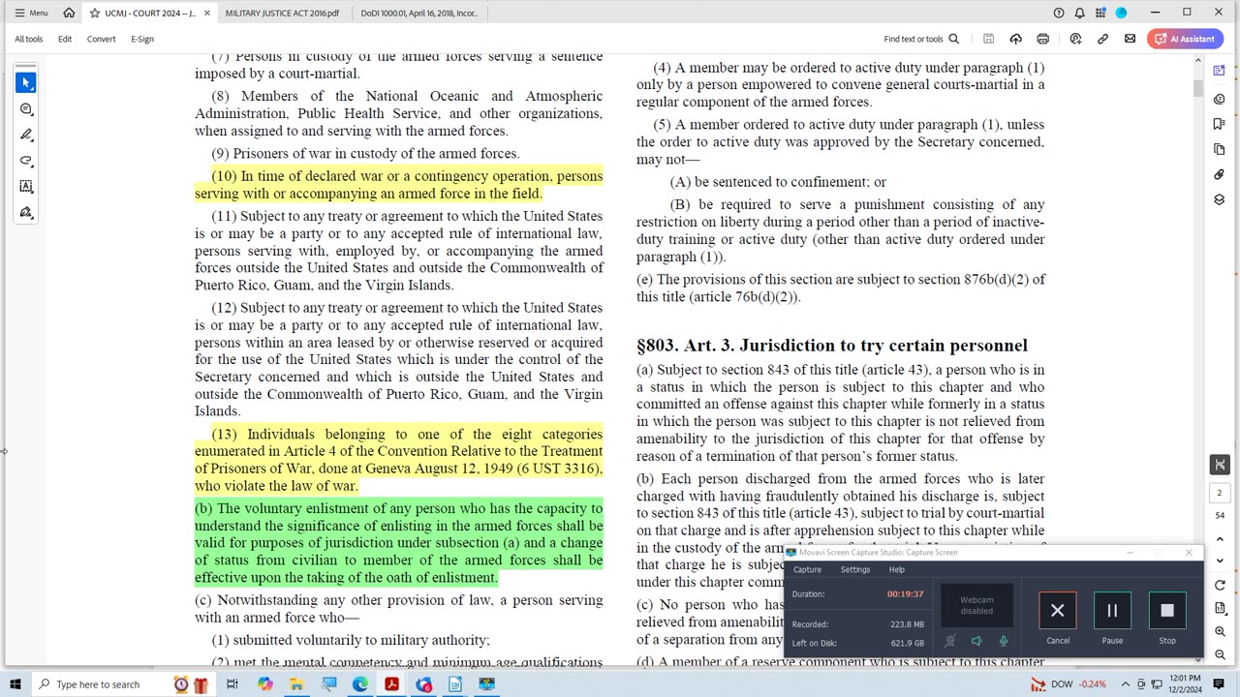Switch to MILITARY JUSTICE ACT 2016.pdf tab
The height and width of the screenshot is (697, 1240).
pos(282,13)
